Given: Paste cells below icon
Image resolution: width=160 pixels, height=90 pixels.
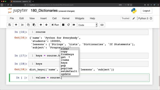Looking at the screenshot, I should point(34,25).
